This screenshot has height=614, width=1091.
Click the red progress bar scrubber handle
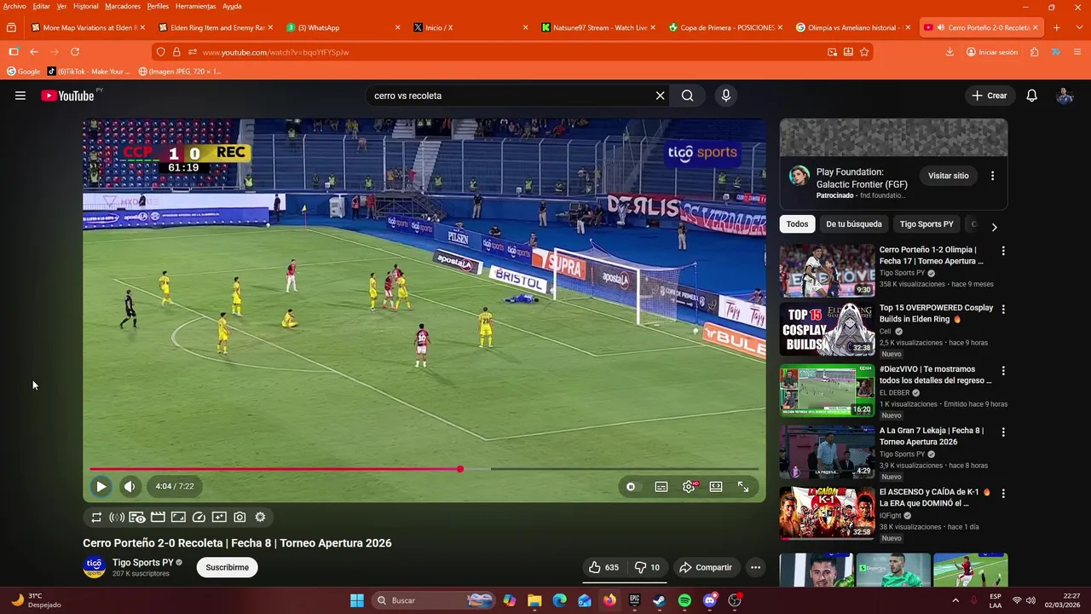pyautogui.click(x=460, y=469)
